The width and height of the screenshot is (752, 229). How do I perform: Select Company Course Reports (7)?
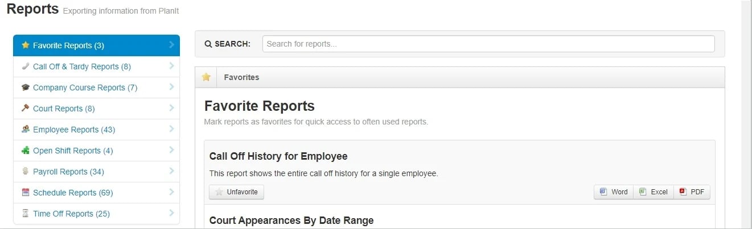tap(96, 88)
